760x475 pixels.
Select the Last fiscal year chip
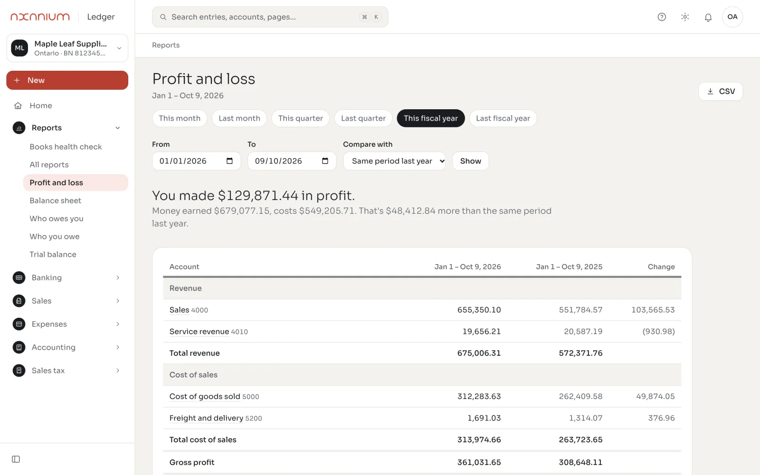(503, 118)
